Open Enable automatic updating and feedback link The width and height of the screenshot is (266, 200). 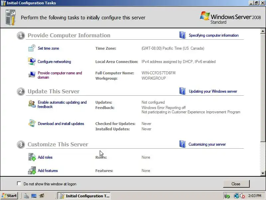coord(62,104)
